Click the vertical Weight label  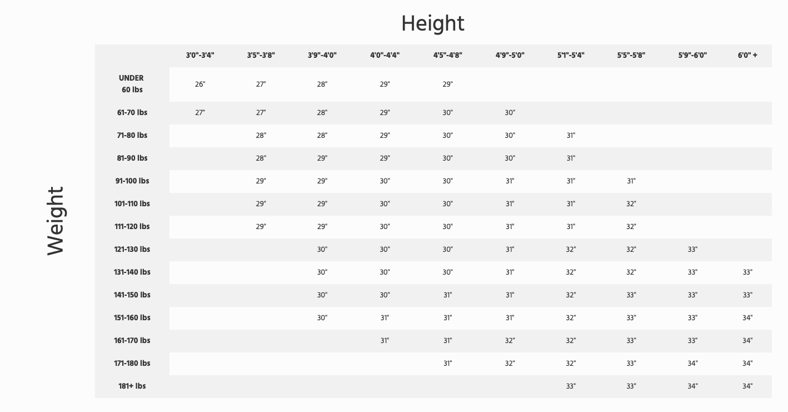(56, 221)
